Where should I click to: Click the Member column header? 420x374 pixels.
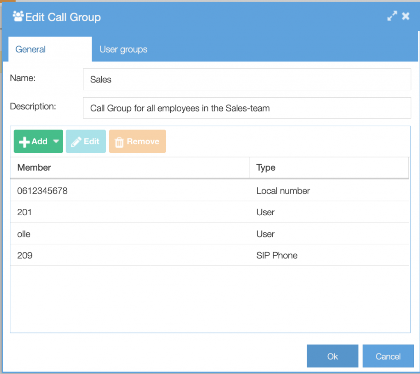(34, 167)
